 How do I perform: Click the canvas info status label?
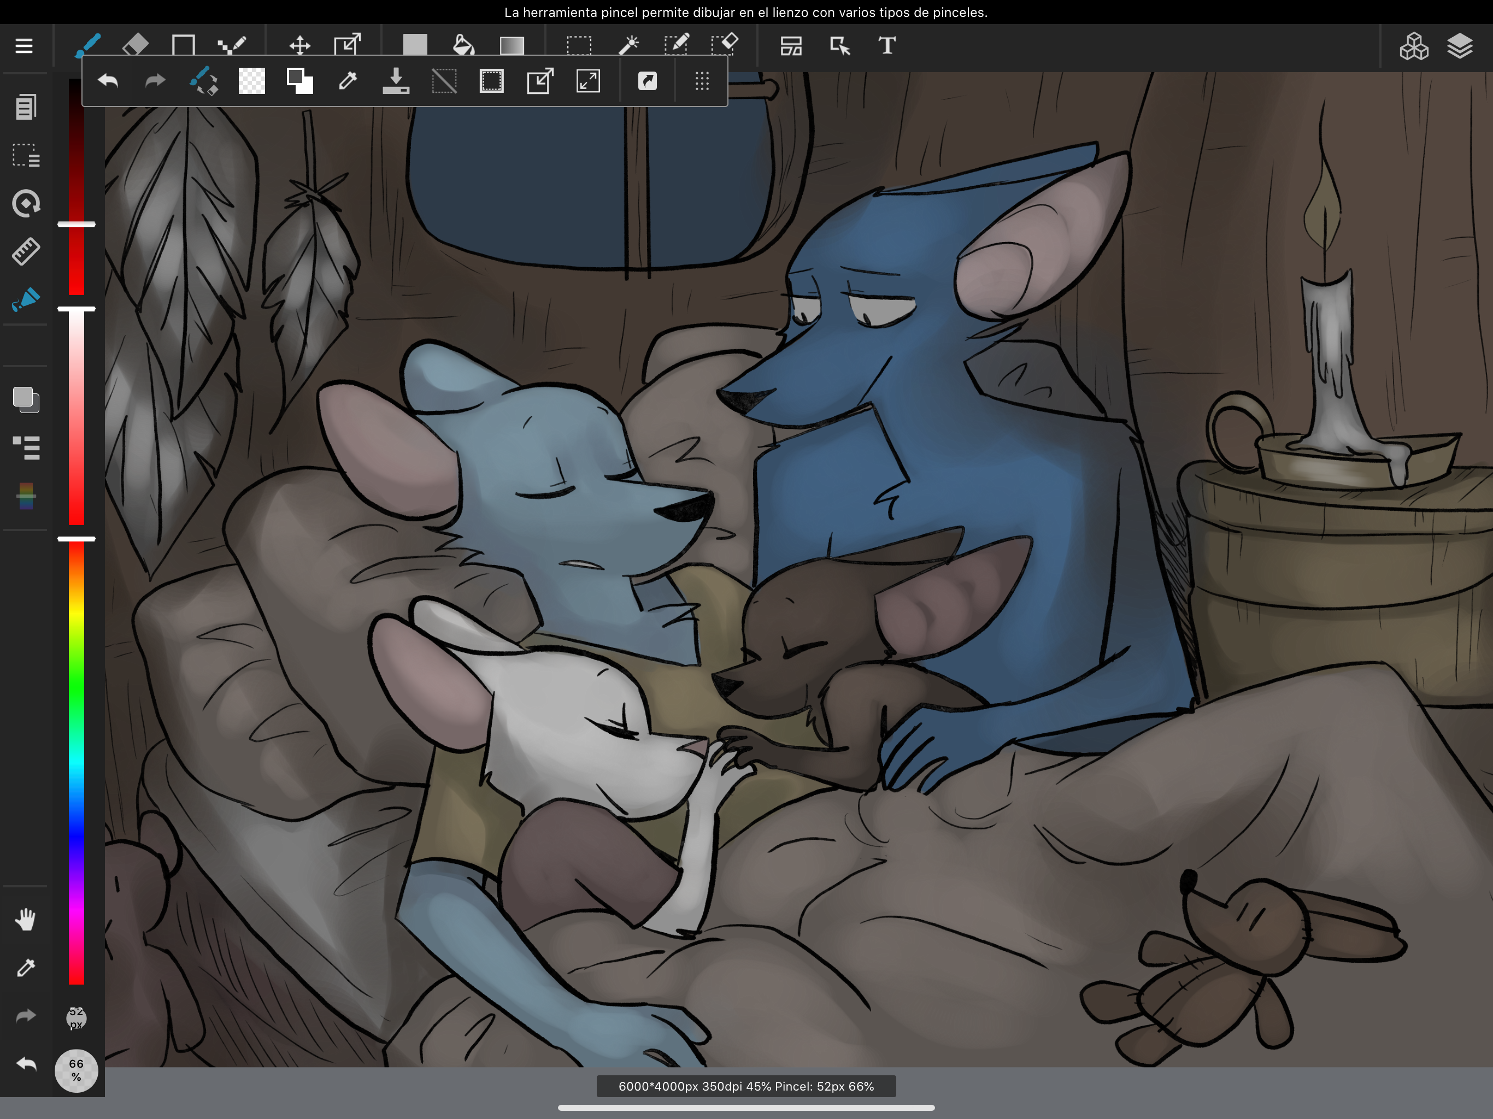746,1086
